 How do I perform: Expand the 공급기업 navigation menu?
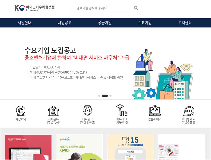click(x=105, y=23)
